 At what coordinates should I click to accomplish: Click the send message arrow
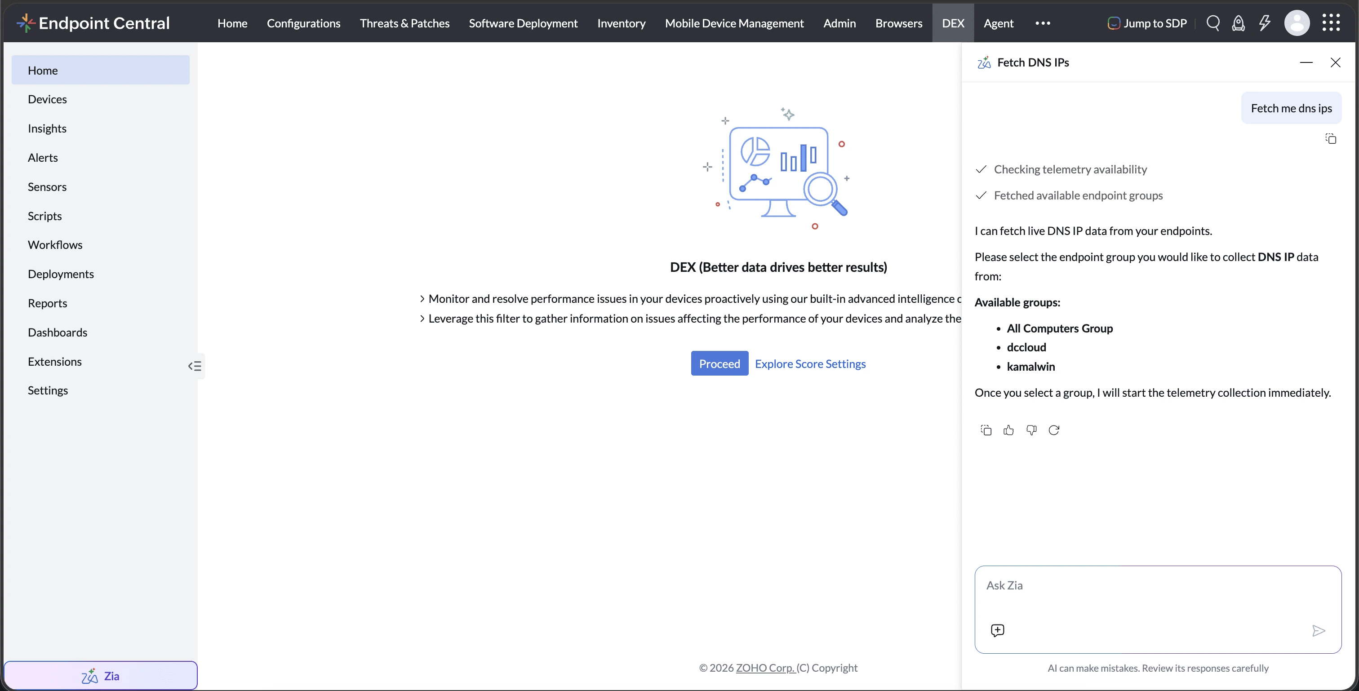(x=1319, y=631)
